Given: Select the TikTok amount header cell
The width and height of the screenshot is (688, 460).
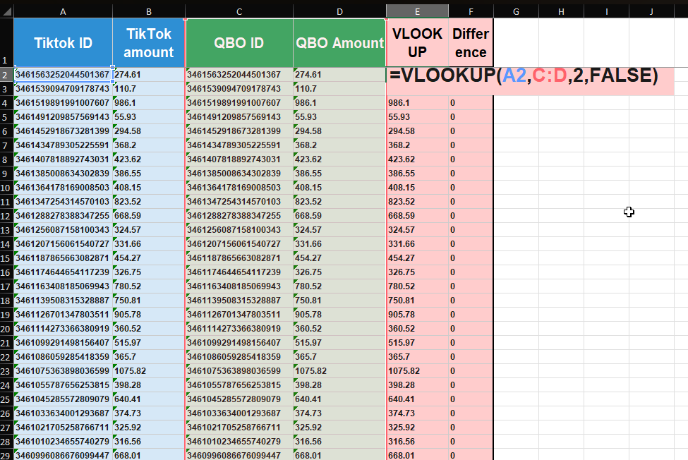Looking at the screenshot, I should point(149,43).
